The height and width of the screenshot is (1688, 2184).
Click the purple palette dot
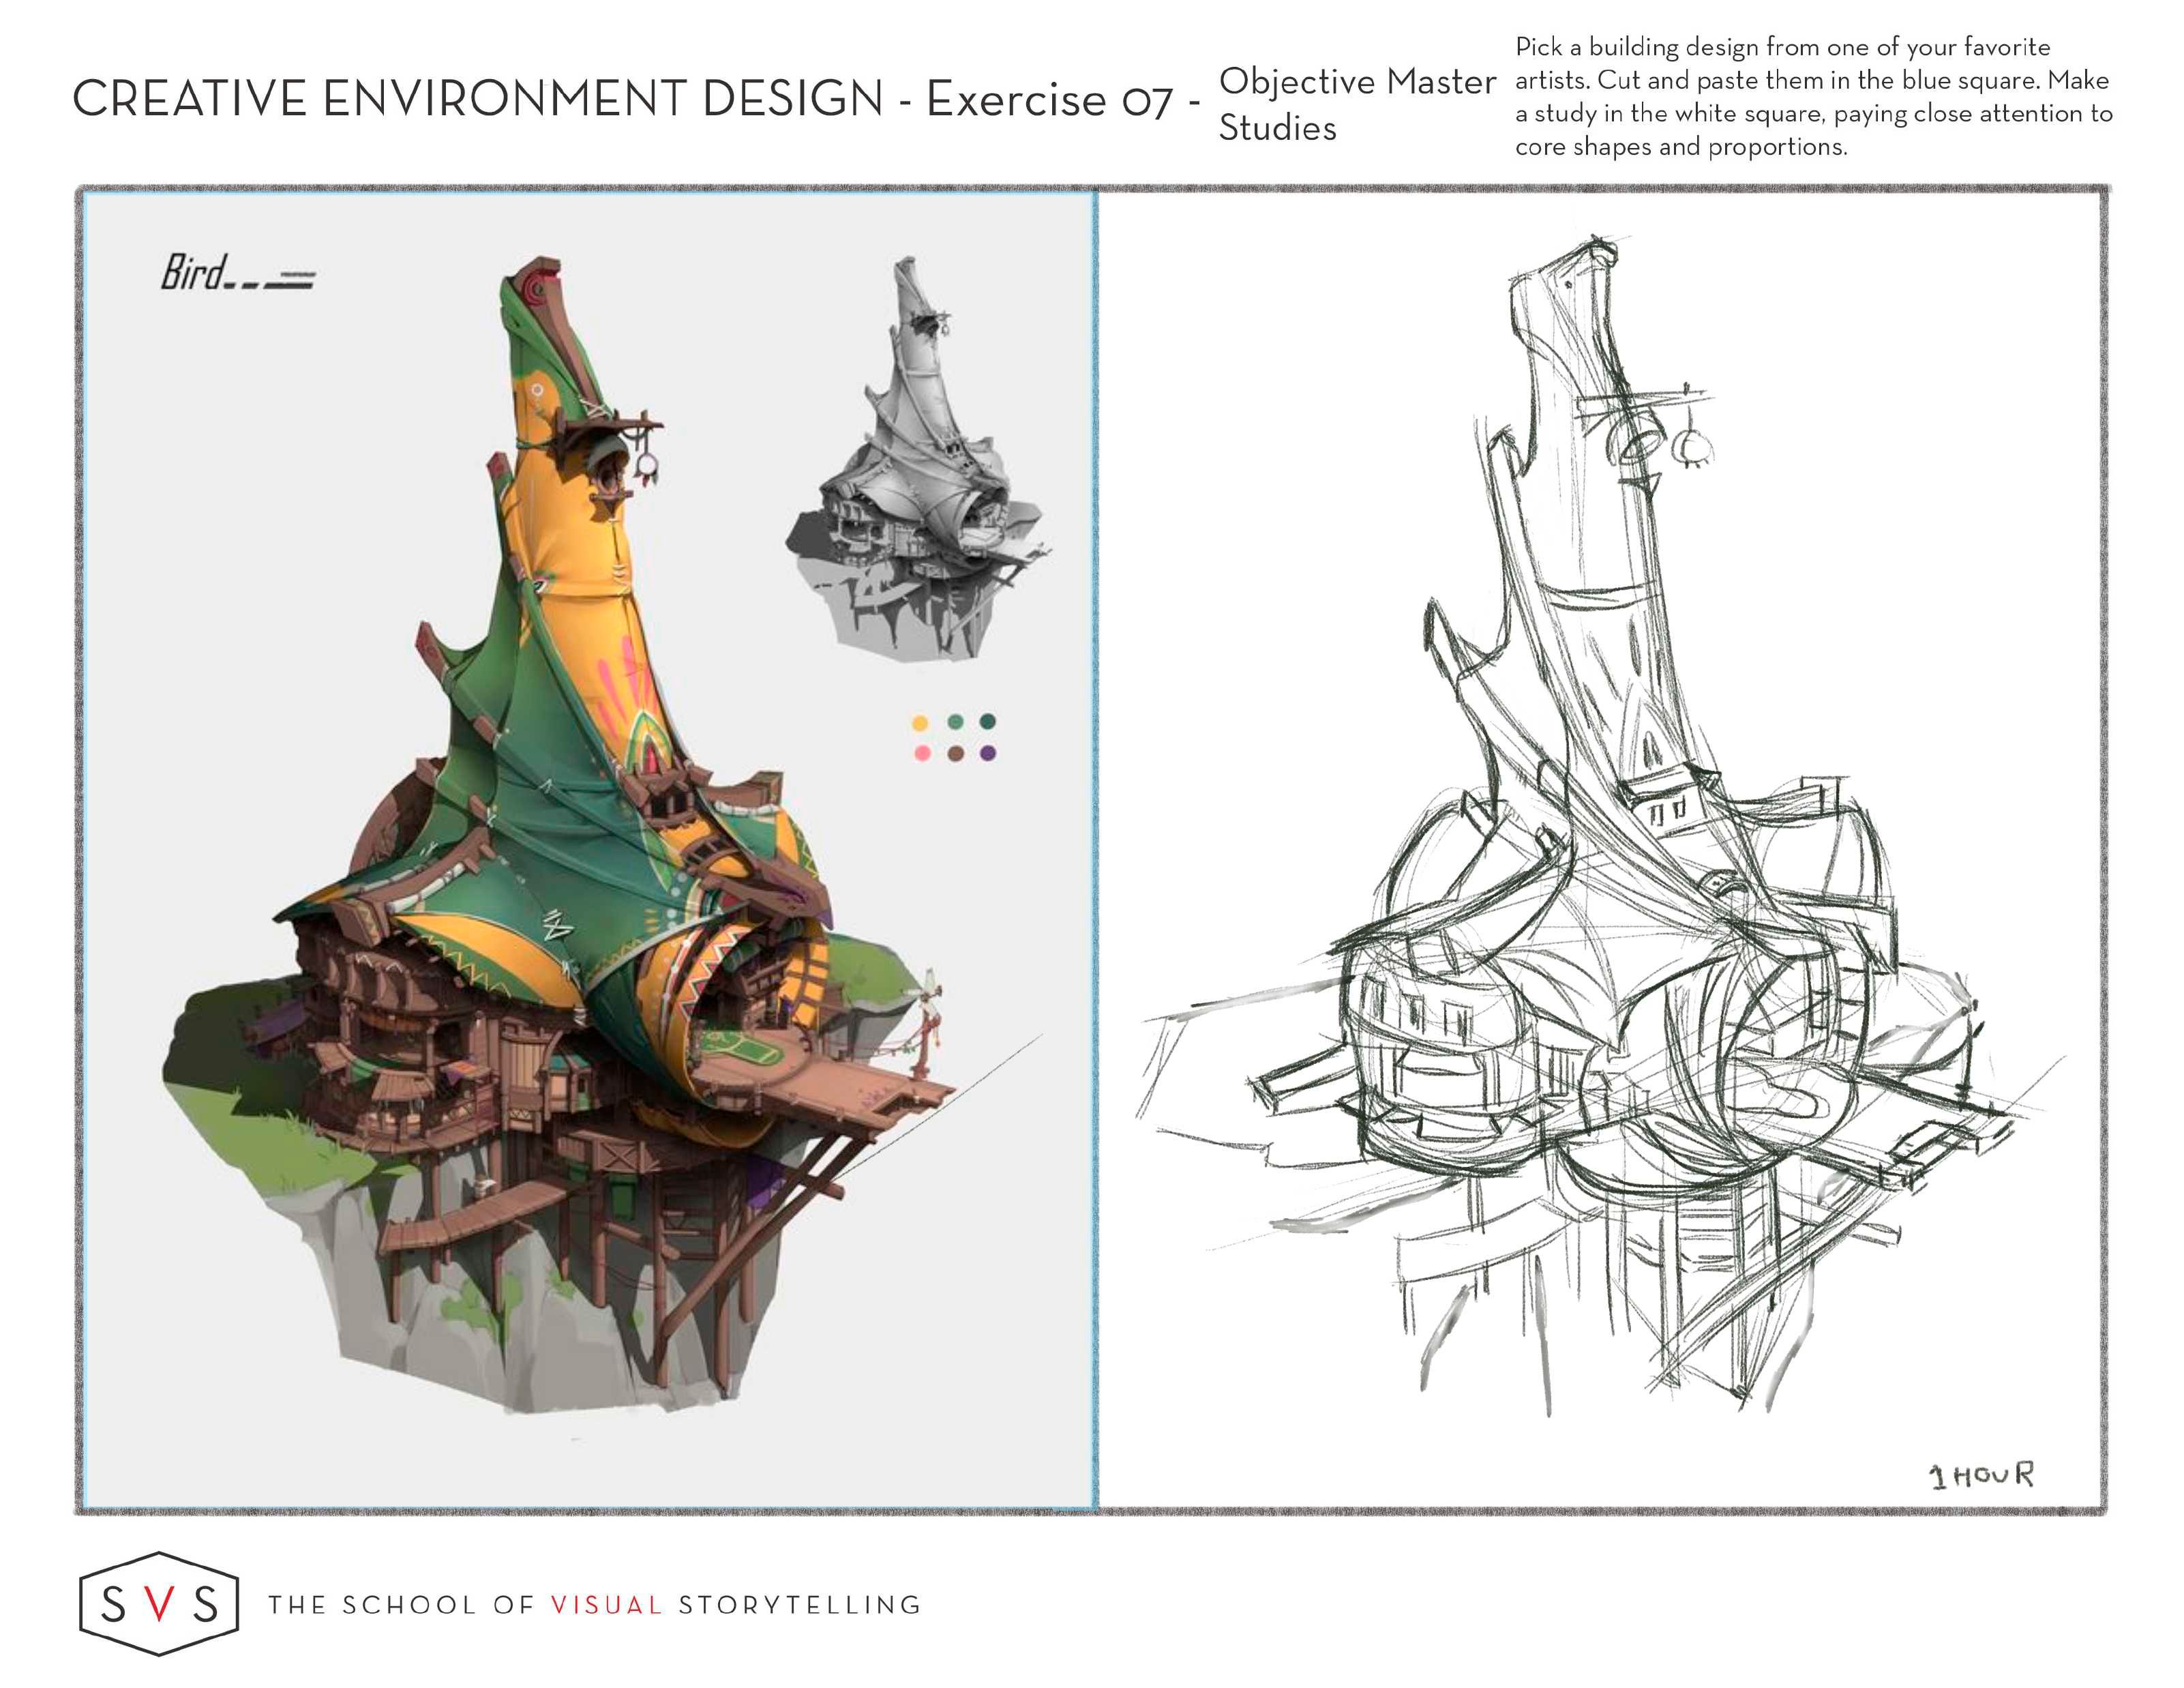(988, 753)
